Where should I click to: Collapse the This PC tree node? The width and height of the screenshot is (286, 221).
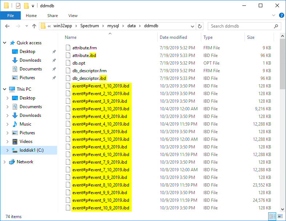click(5, 89)
